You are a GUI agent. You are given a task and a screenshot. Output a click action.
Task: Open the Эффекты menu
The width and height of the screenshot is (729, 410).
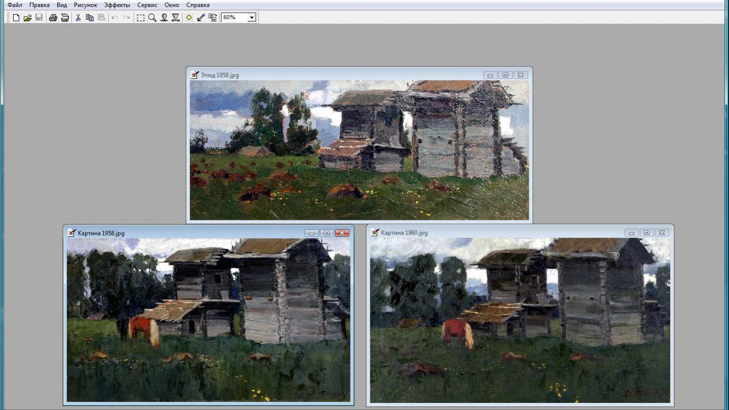[117, 5]
